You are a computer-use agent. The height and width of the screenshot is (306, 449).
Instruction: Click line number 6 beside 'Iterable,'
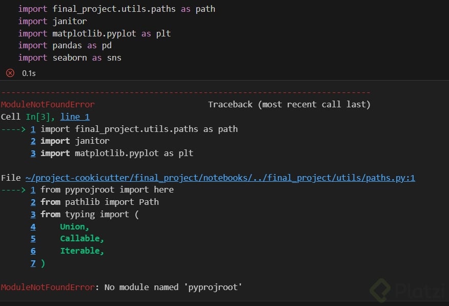[x=33, y=251]
